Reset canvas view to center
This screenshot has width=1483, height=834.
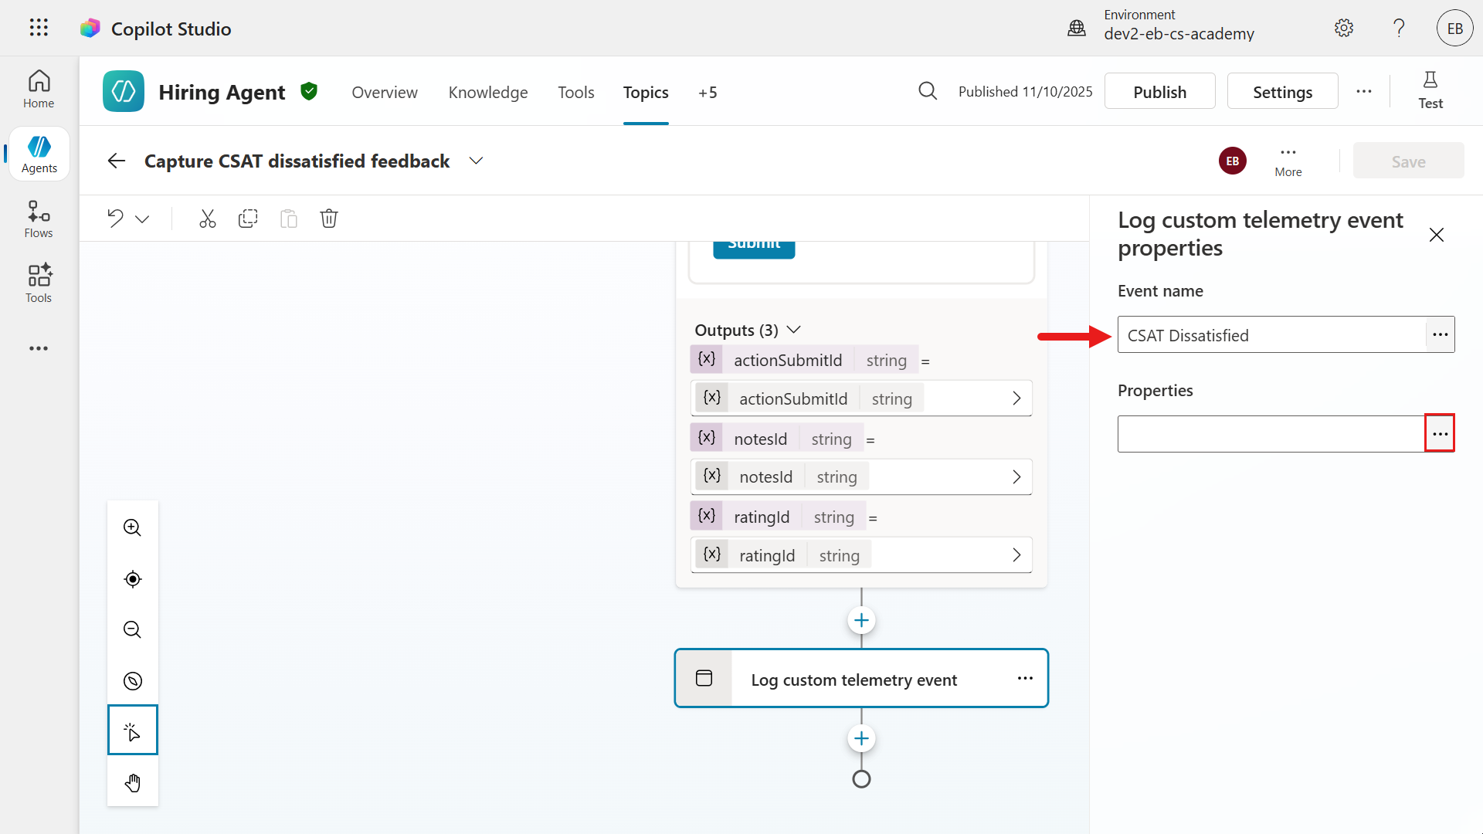[x=133, y=579]
